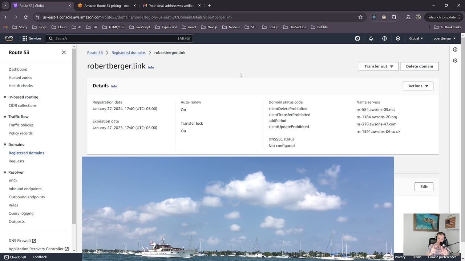The height and width of the screenshot is (261, 465).
Task: Open the hexagon tools icon on right edge
Action: [455, 61]
